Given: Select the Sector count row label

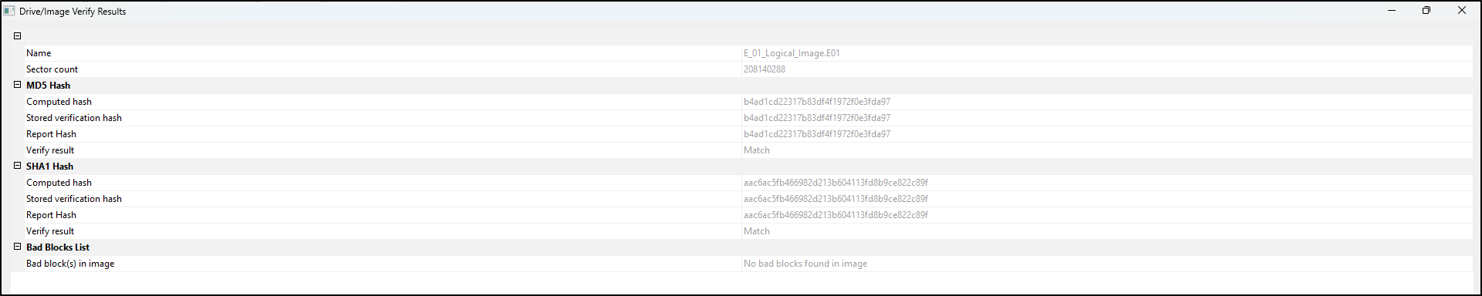Looking at the screenshot, I should point(52,69).
